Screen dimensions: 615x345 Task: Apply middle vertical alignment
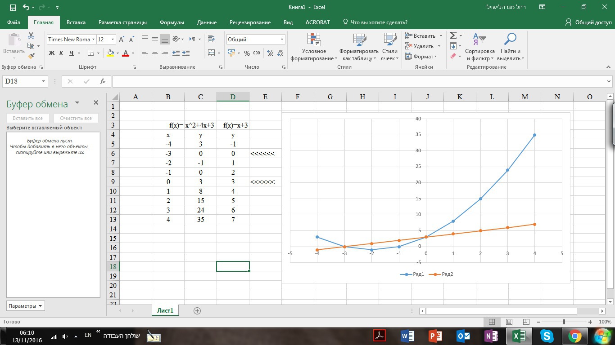(x=155, y=39)
